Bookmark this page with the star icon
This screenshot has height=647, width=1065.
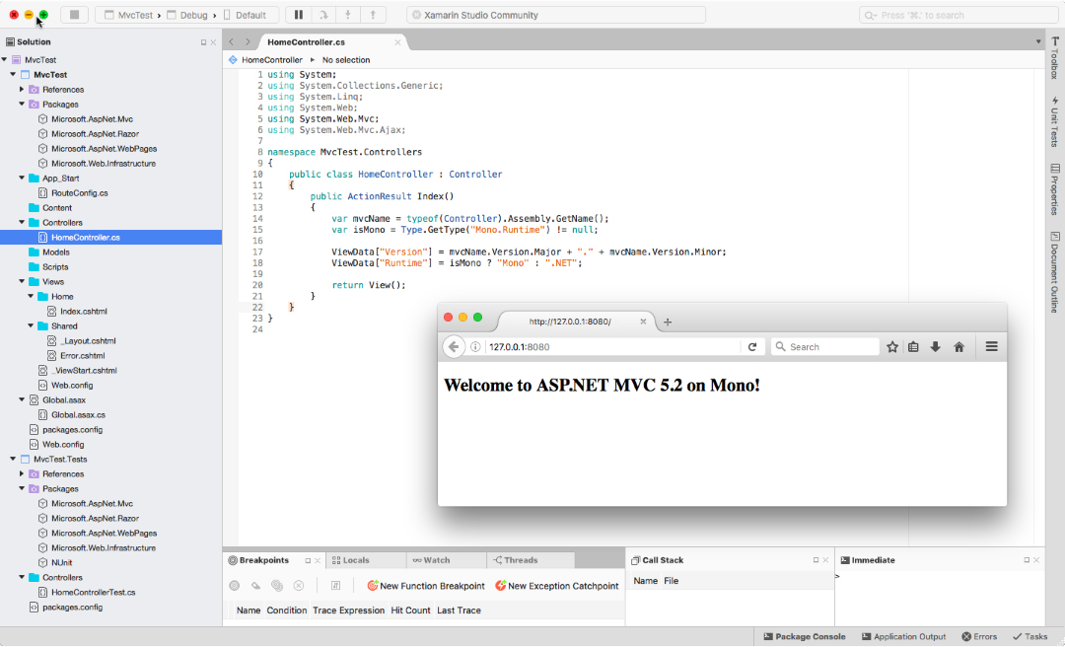pyautogui.click(x=892, y=346)
